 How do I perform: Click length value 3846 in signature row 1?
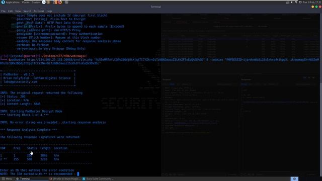tap(44, 155)
